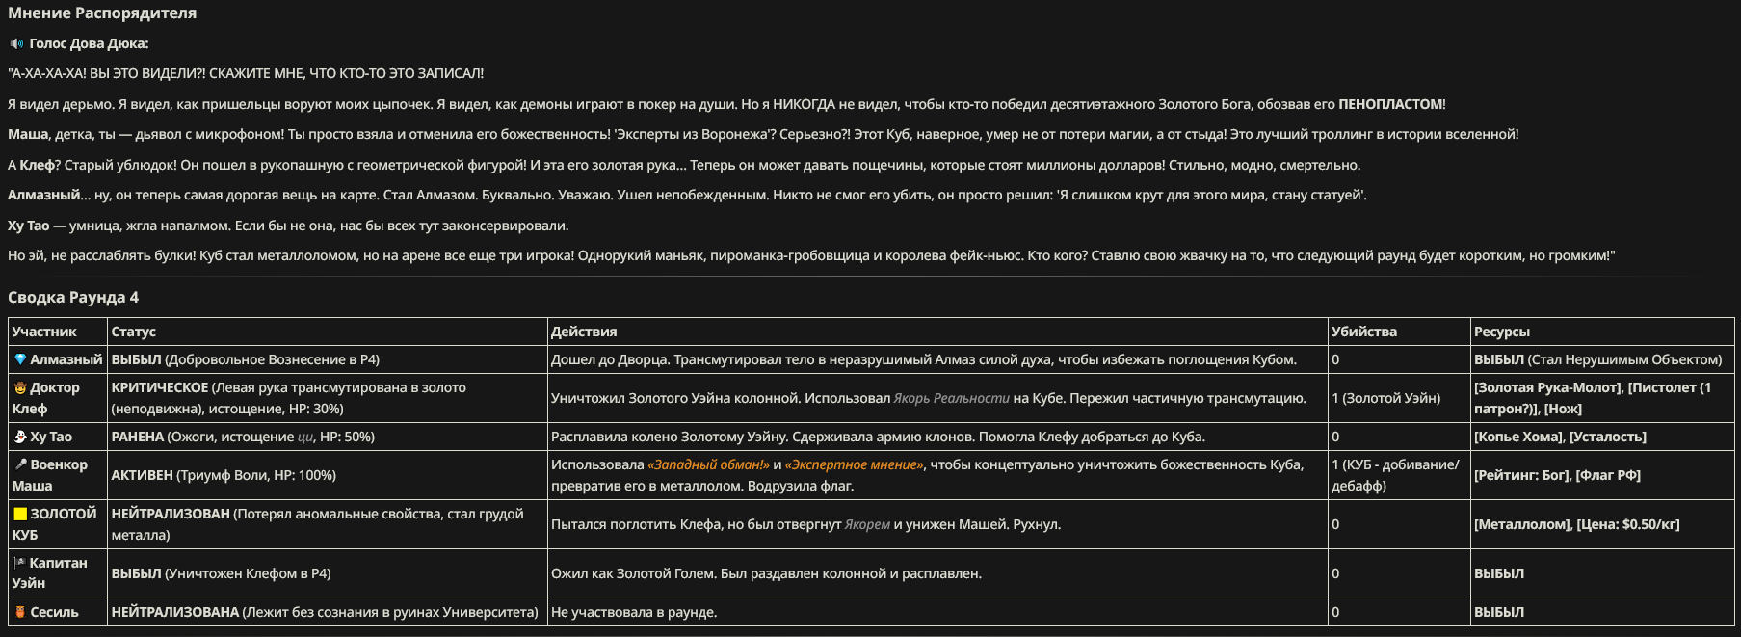Click the flag icon beside Капитан Уэйн
Screen dimensions: 1741x637
click(19, 563)
